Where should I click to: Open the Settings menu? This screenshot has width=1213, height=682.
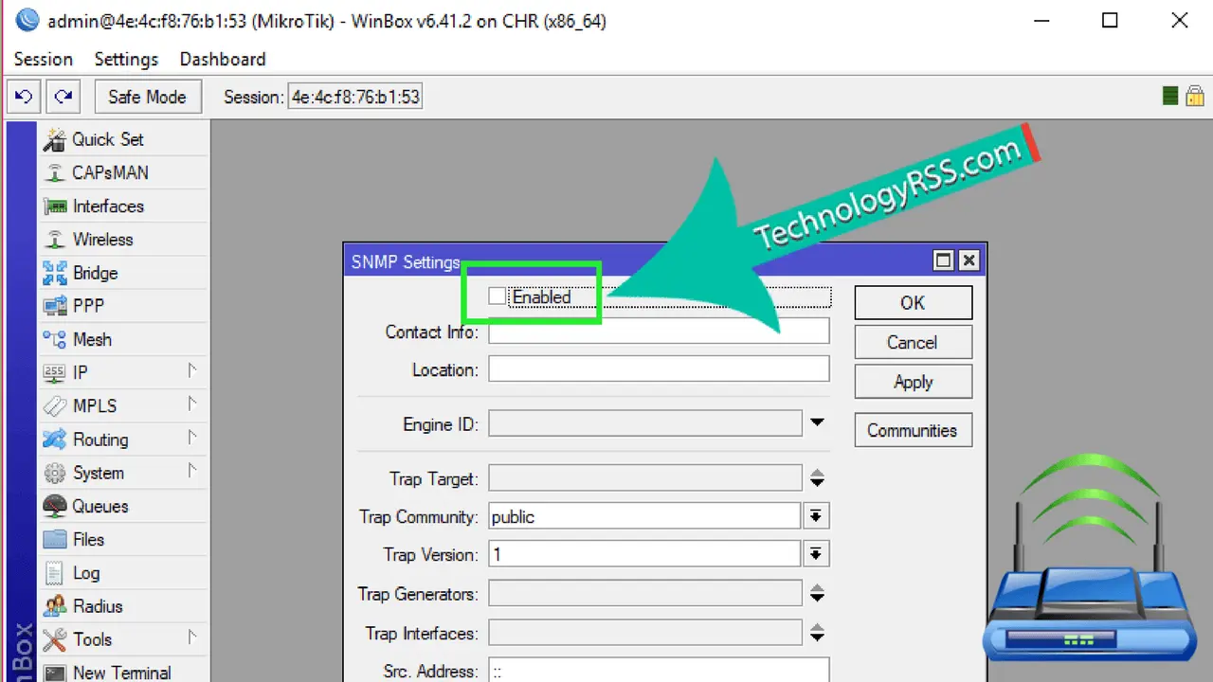coord(126,59)
